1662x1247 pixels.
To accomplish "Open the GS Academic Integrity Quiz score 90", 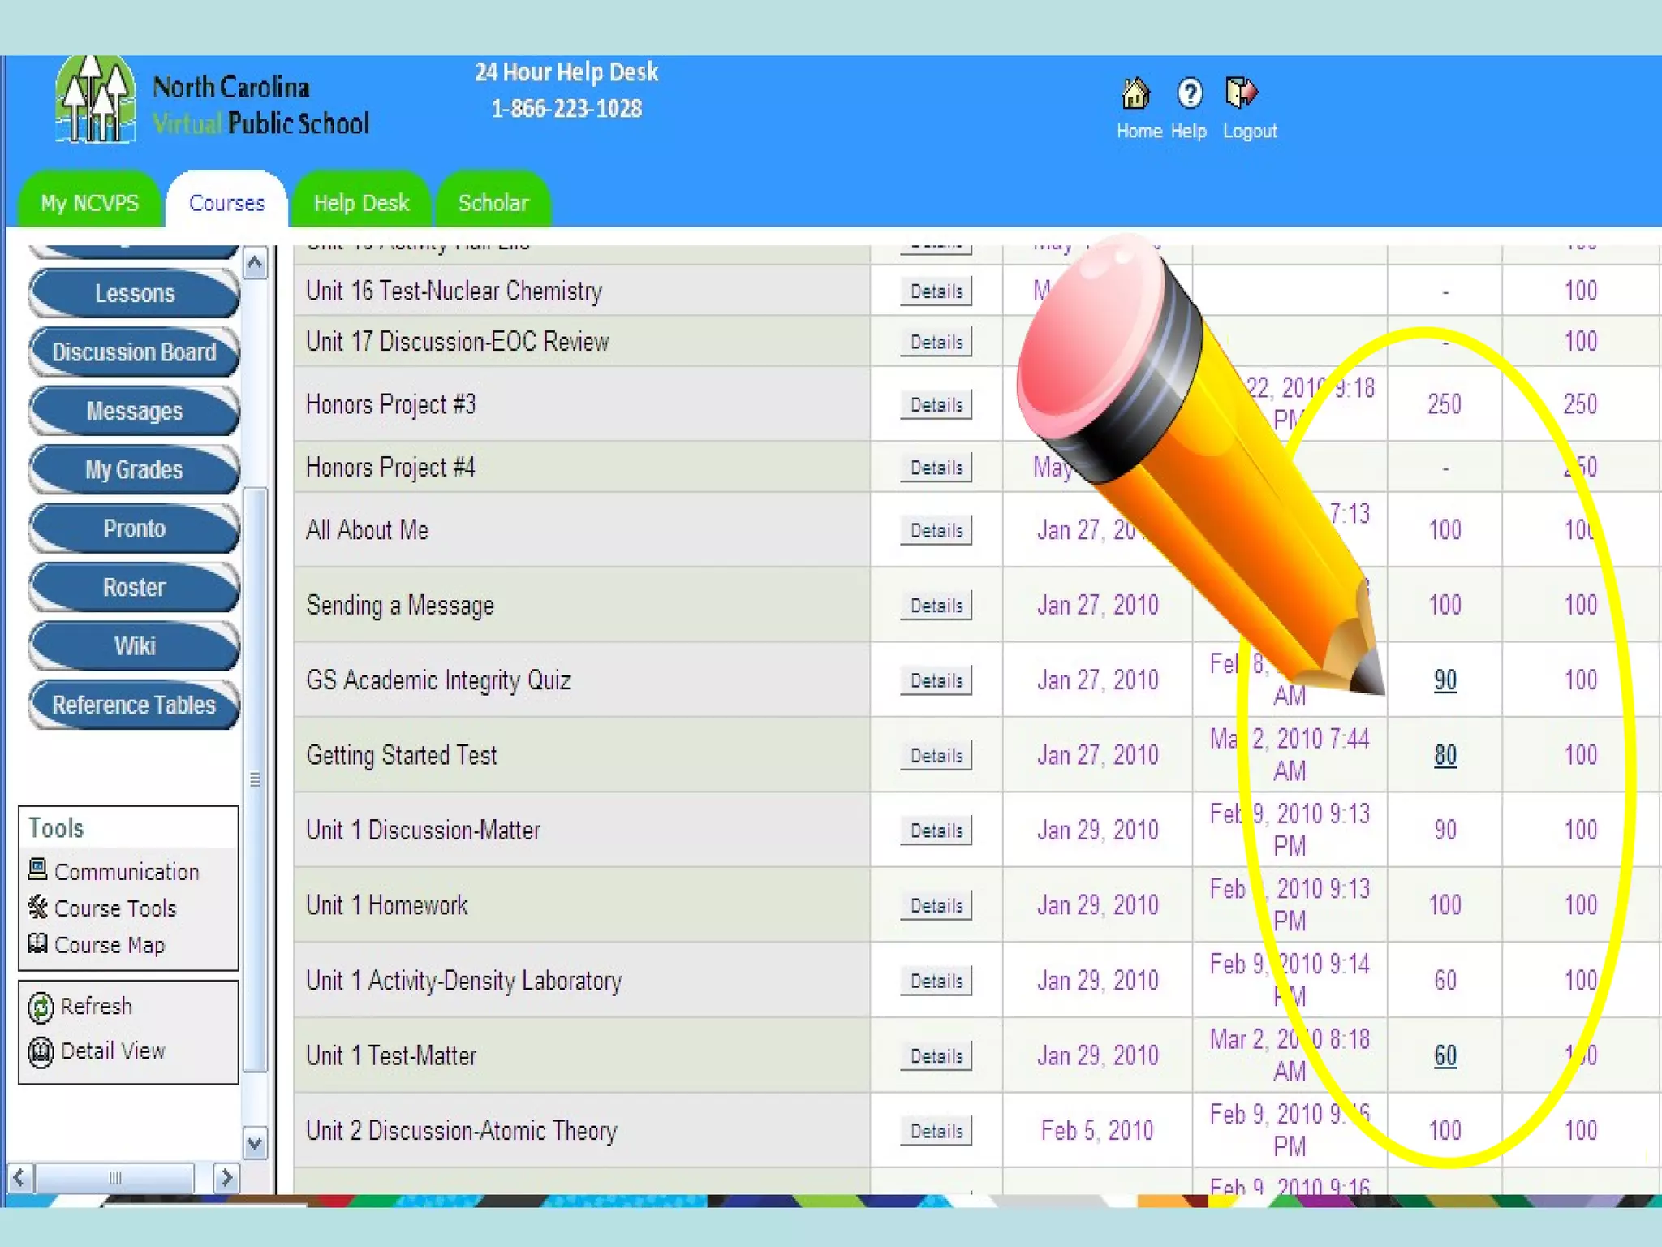I will (1445, 680).
